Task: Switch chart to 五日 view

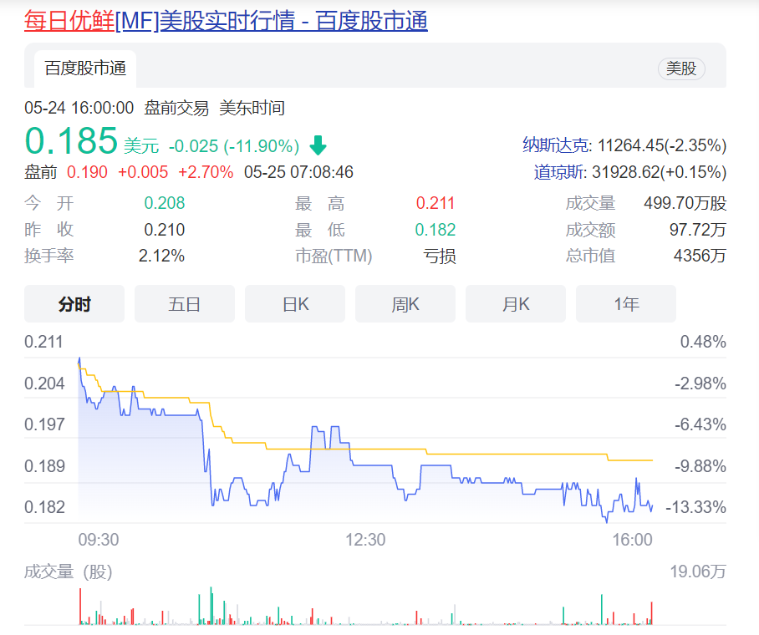Action: (185, 304)
